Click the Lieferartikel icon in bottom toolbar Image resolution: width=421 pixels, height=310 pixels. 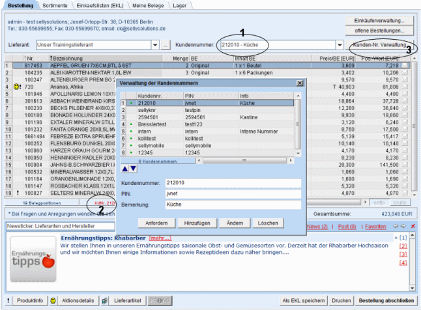[105, 300]
